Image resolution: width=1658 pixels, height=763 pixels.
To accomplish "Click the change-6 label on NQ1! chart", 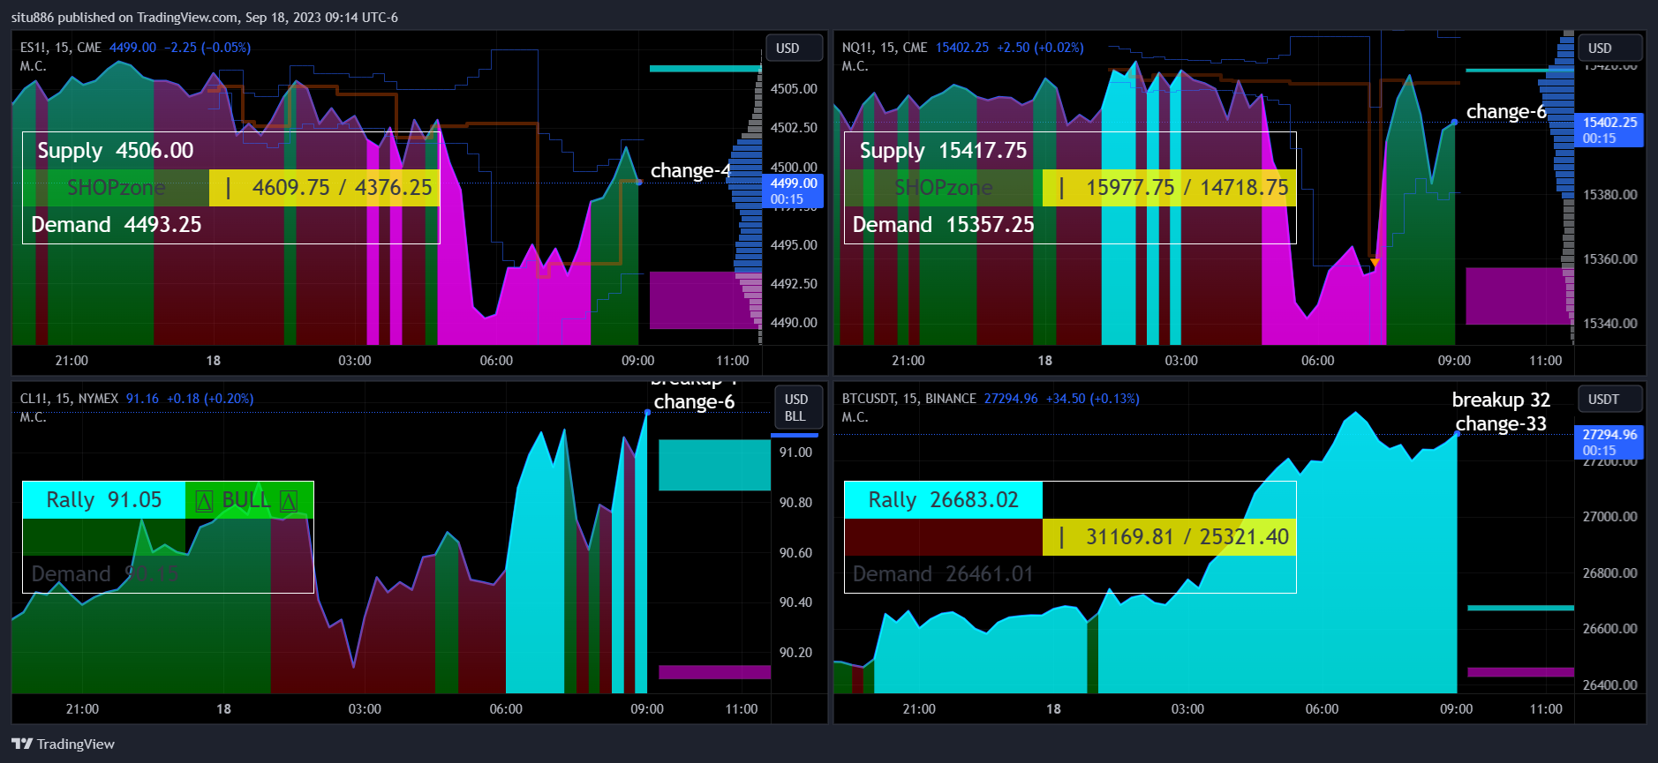I will (x=1506, y=111).
